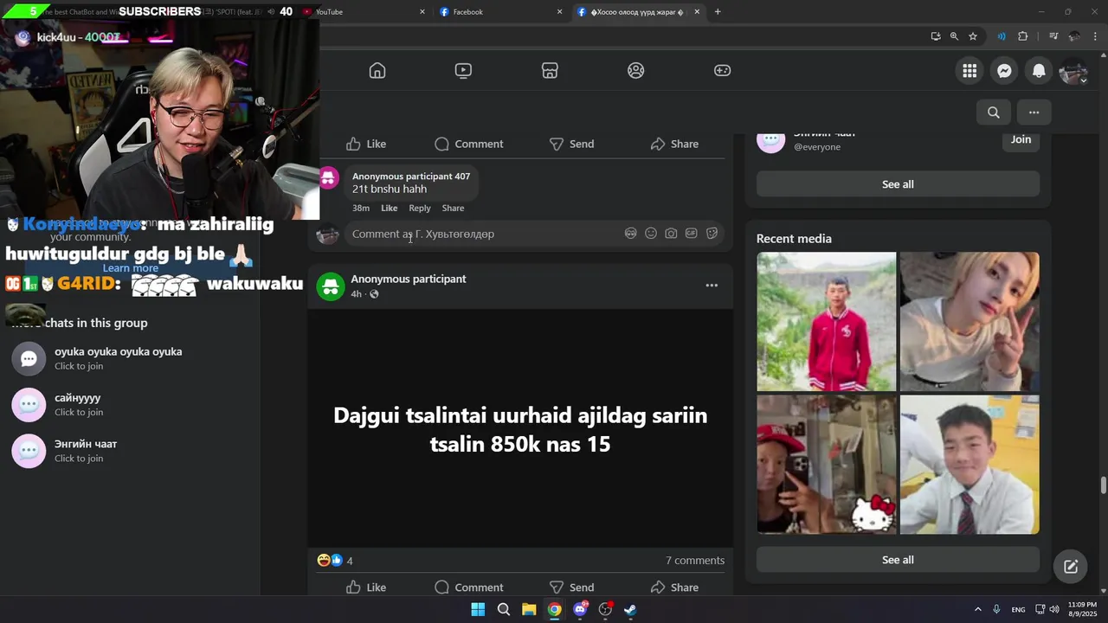Click the page vertical scrollbar thumb

tap(1103, 485)
